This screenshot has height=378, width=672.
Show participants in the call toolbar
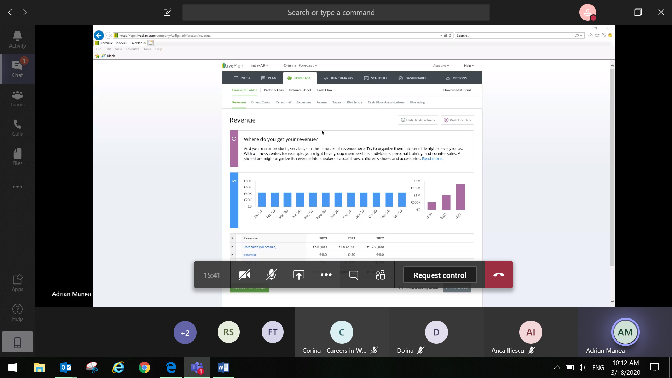pyautogui.click(x=380, y=275)
